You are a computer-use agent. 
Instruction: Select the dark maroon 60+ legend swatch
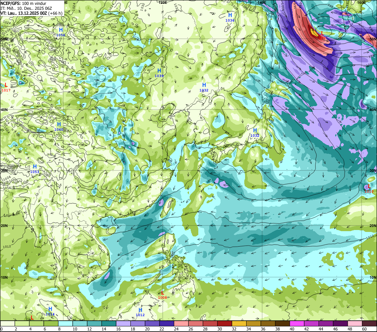click(369, 324)
